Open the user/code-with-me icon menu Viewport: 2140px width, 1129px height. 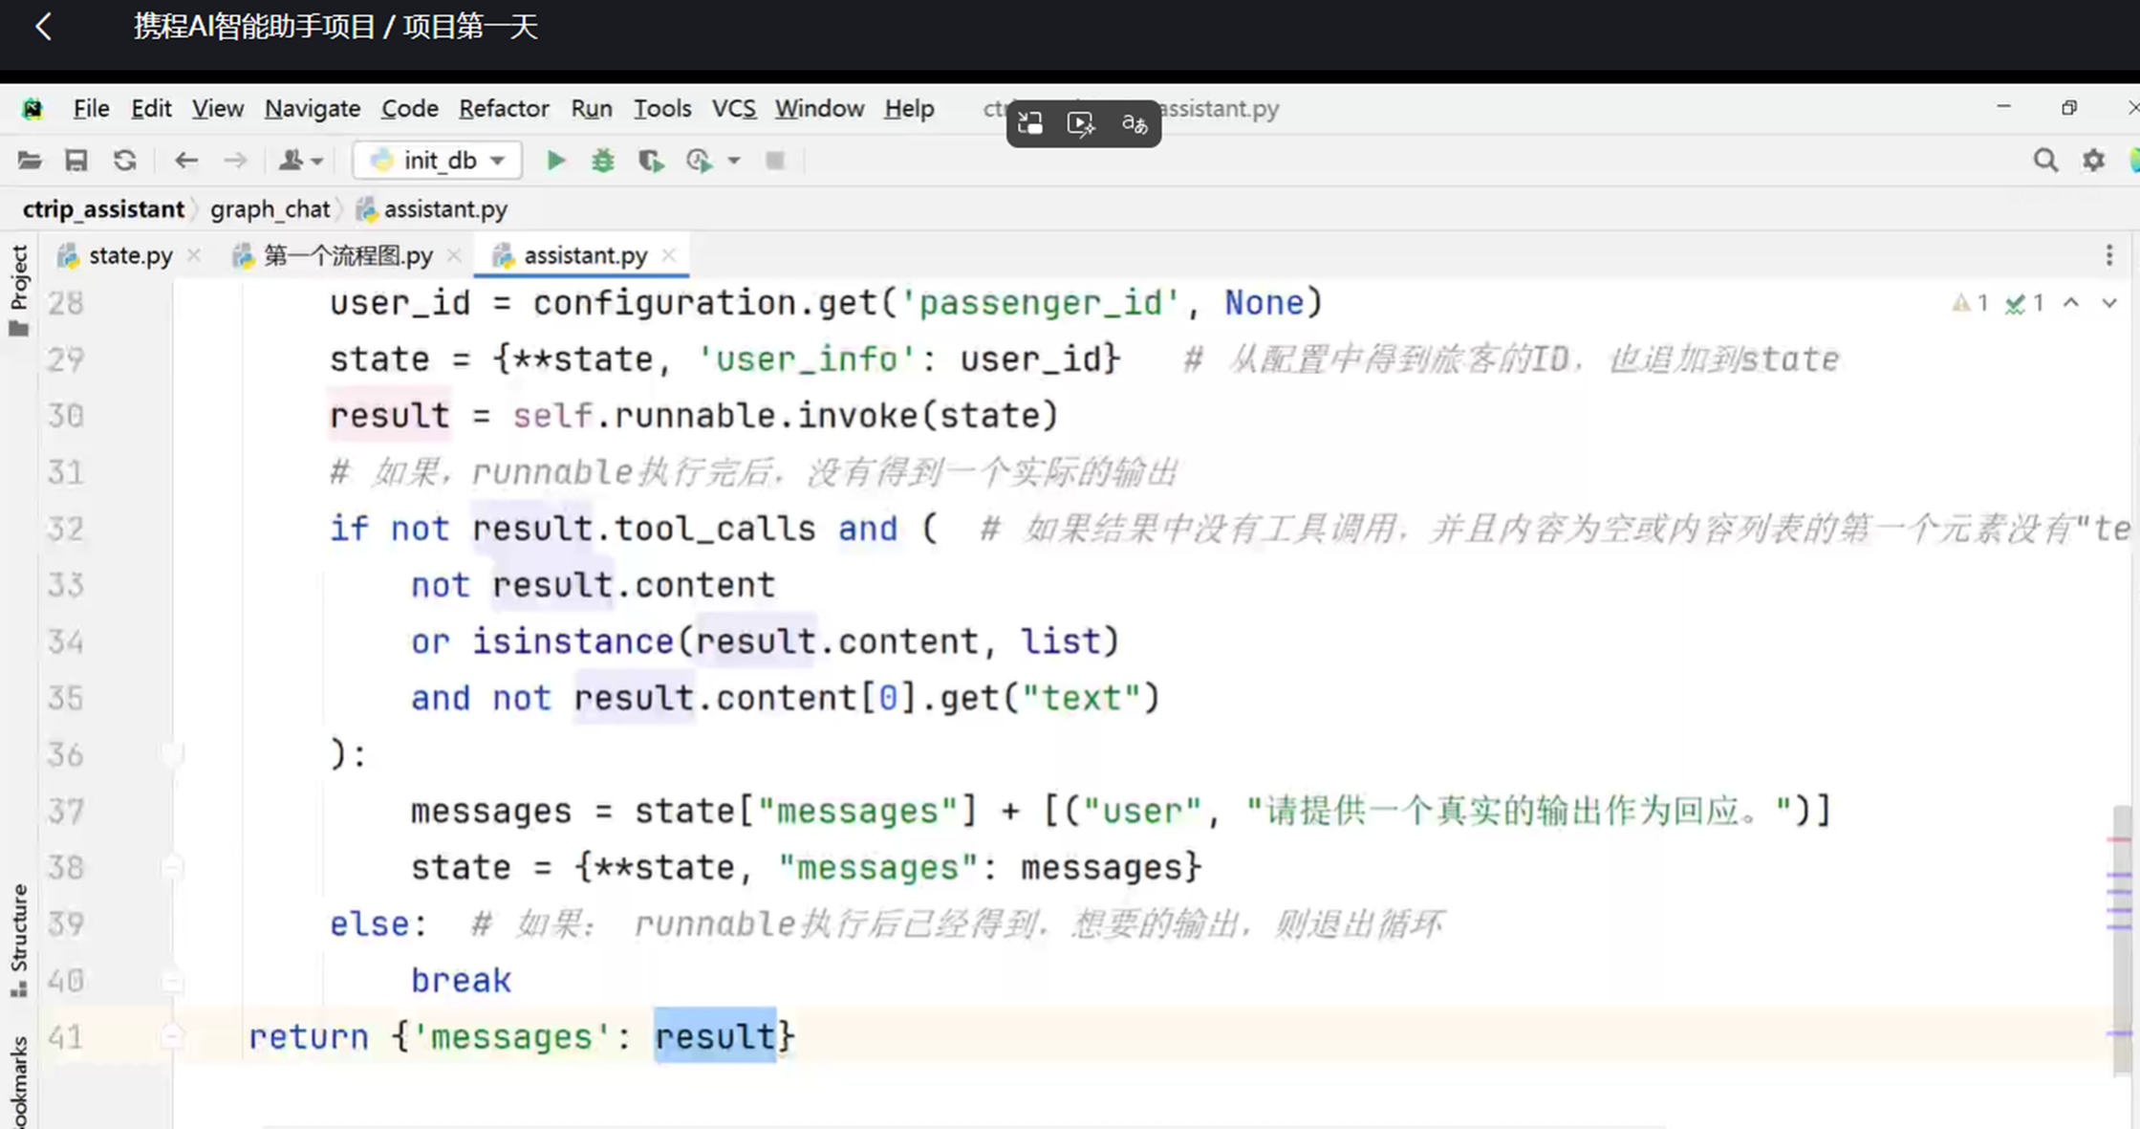(300, 161)
